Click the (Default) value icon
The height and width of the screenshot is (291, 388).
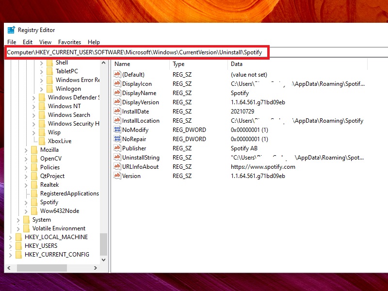[117, 74]
